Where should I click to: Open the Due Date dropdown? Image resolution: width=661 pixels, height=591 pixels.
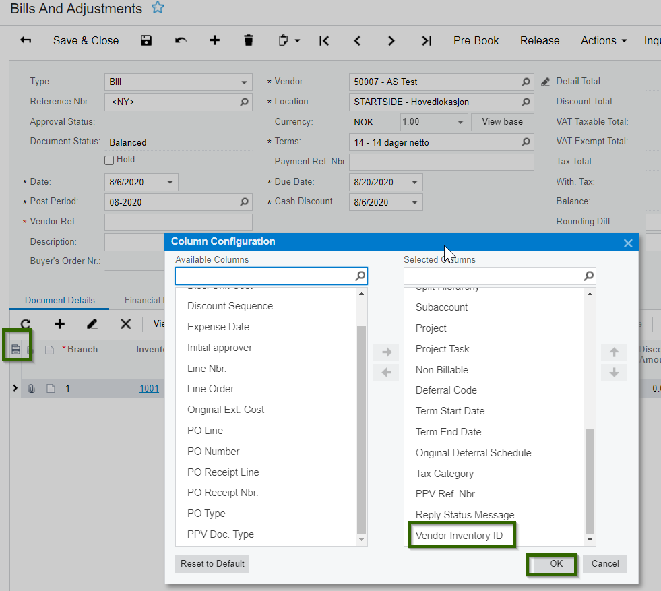pos(414,182)
